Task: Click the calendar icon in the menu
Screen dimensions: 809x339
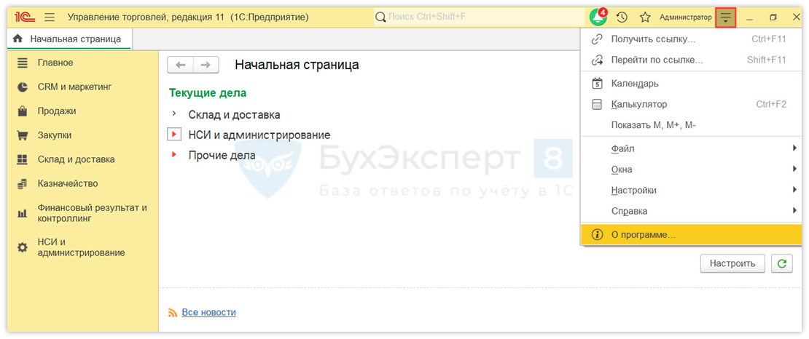Action: [x=597, y=83]
